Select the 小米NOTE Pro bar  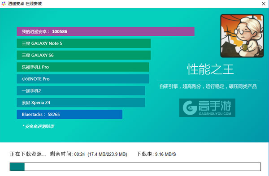pos(83,79)
